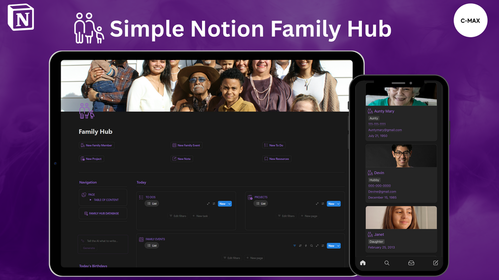Open the phone Home tab icon
This screenshot has width=499, height=280.
(x=362, y=263)
